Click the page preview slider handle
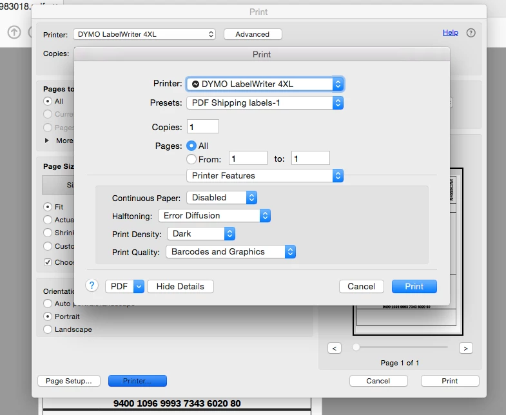Screen dimensions: 506x415 pyautogui.click(x=356, y=347)
